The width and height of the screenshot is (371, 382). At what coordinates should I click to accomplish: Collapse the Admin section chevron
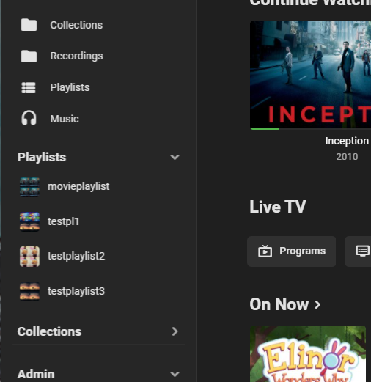175,374
